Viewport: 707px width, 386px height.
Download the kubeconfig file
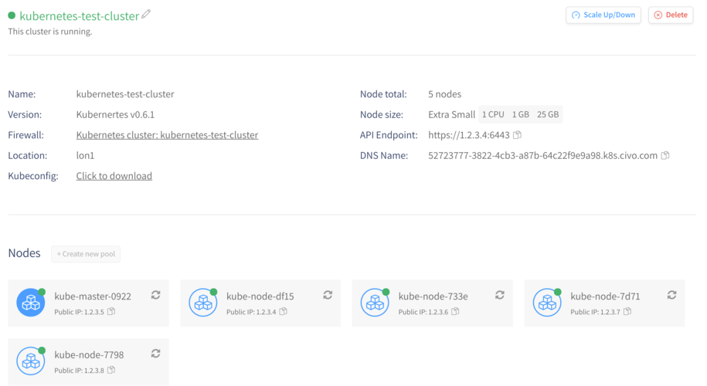click(x=114, y=176)
